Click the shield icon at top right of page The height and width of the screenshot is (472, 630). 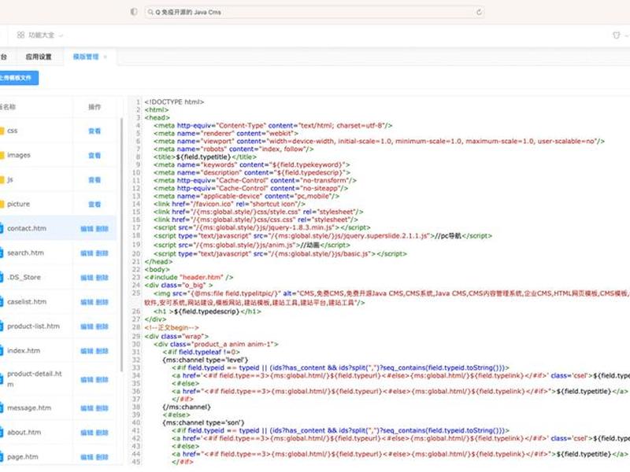pos(617,35)
